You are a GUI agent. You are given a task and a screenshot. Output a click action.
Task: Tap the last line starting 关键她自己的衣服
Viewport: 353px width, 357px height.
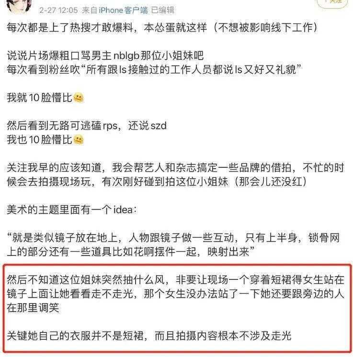click(x=149, y=336)
